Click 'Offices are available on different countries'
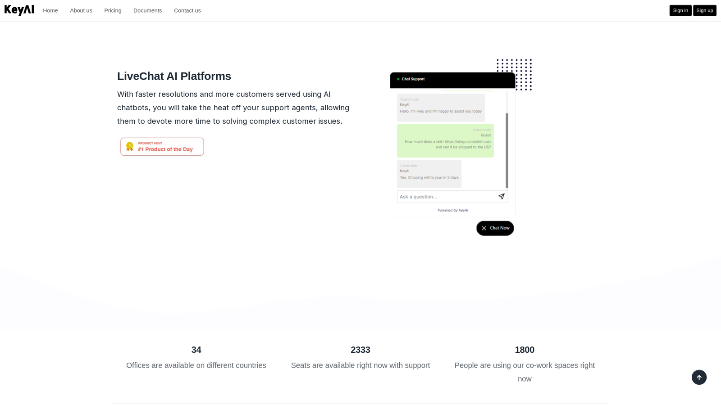721x405 pixels. [196, 365]
